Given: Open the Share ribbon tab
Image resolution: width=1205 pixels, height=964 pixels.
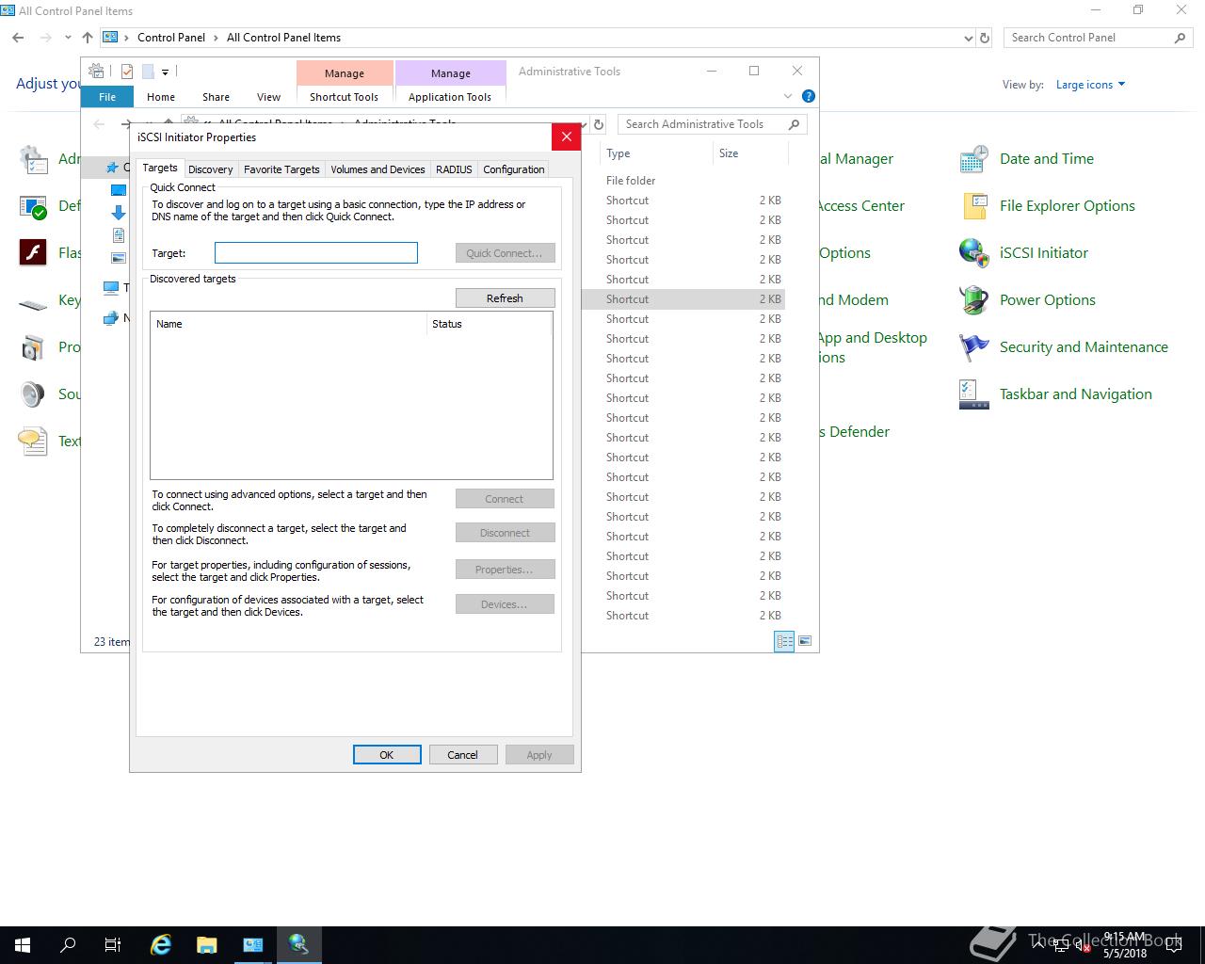Looking at the screenshot, I should pyautogui.click(x=216, y=97).
